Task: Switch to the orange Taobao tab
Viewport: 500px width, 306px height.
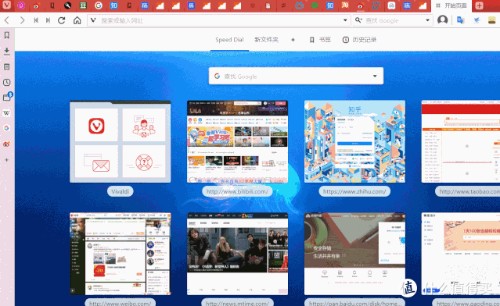Action: [x=345, y=5]
